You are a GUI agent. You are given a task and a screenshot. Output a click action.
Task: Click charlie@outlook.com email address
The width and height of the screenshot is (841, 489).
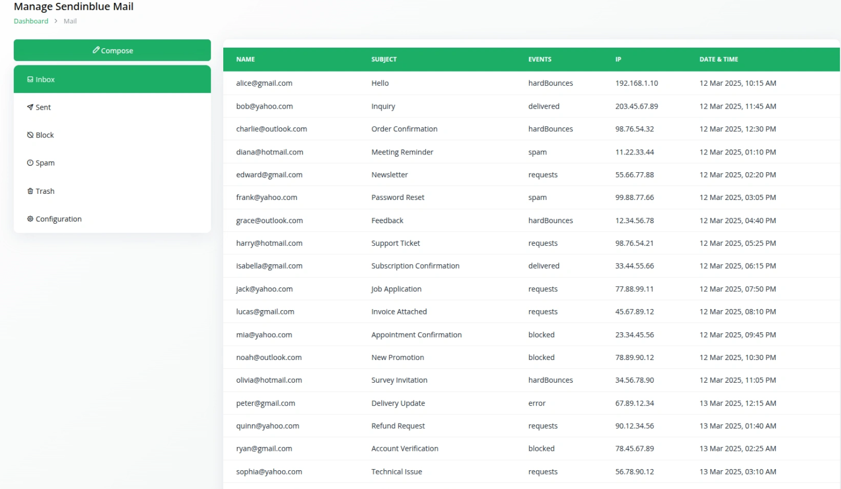tap(271, 129)
